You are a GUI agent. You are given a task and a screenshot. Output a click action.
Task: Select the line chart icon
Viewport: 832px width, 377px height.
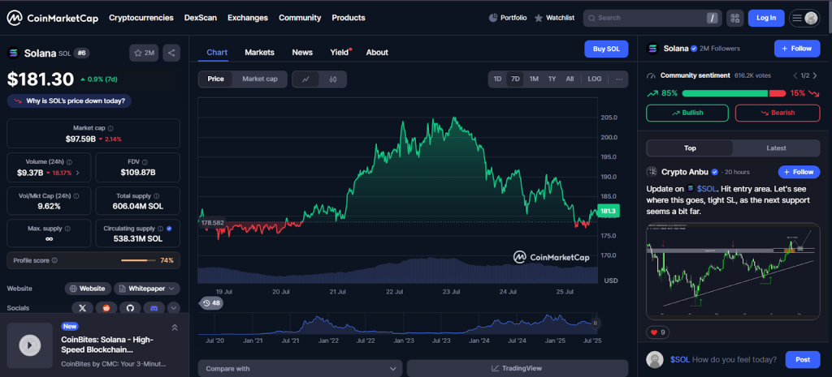305,79
